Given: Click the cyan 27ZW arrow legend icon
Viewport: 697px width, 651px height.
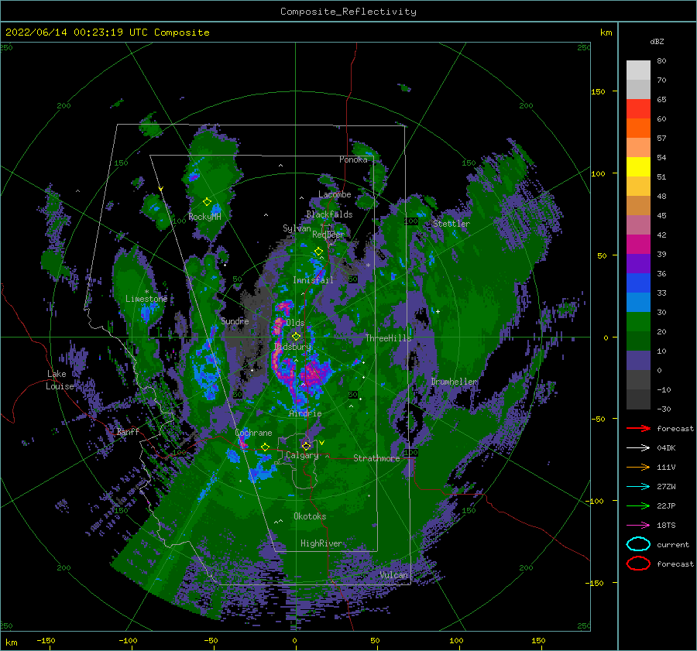Looking at the screenshot, I should coord(638,487).
